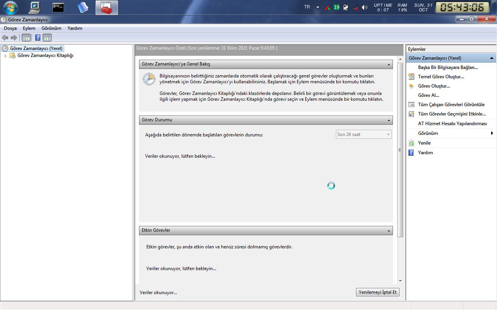Click the clock icon beside Görev Zamanlayıcı (Yerel)
The width and height of the screenshot is (497, 310).
(5, 48)
